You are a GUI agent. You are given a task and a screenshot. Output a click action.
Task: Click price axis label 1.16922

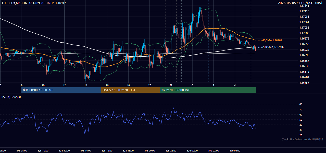click(x=305, y=50)
